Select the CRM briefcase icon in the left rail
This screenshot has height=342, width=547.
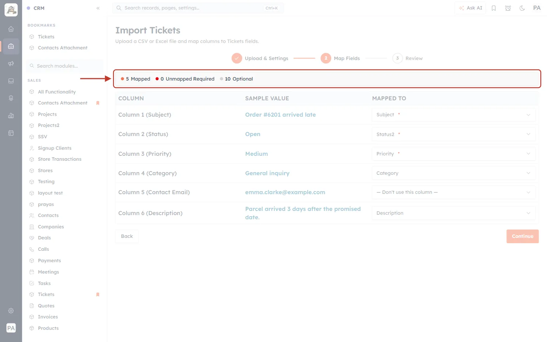tap(11, 46)
